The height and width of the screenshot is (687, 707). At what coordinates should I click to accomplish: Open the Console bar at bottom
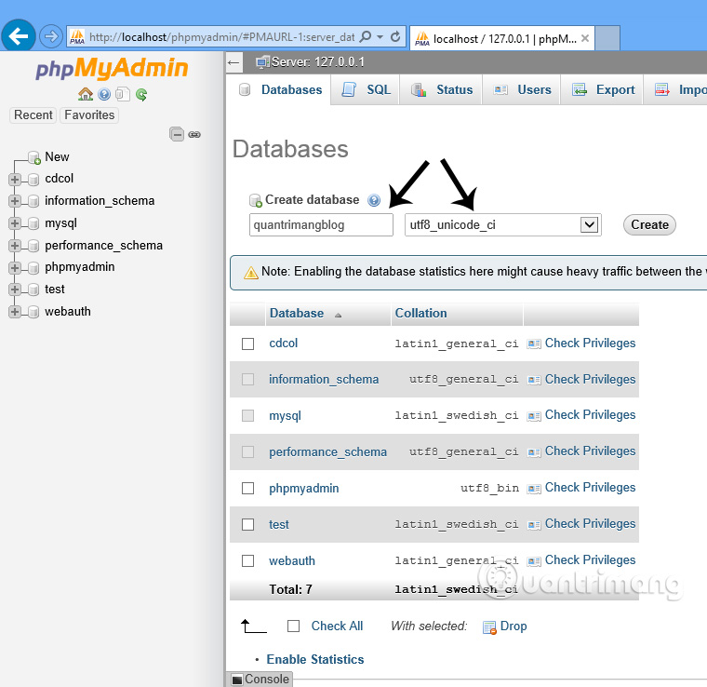pyautogui.click(x=260, y=680)
